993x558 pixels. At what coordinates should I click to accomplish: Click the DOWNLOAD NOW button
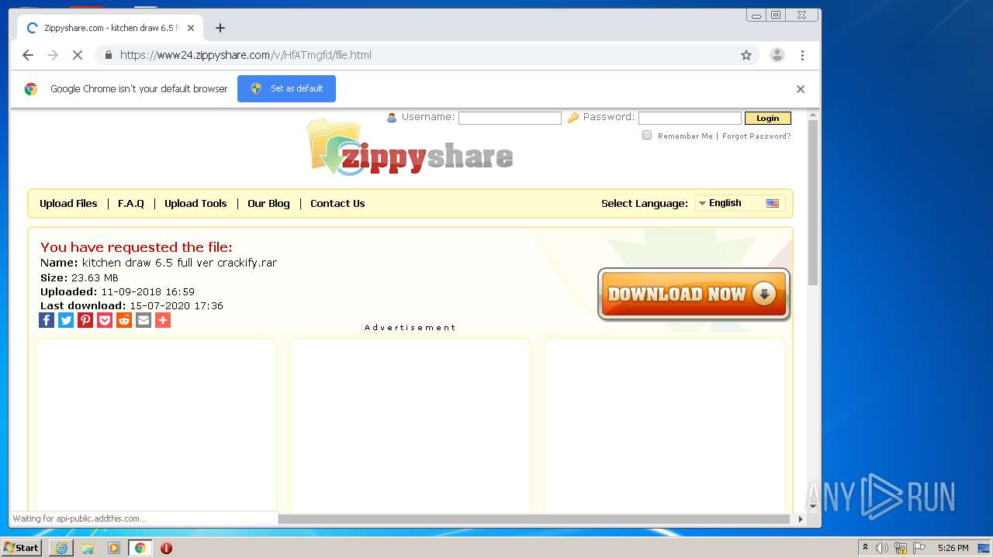coord(694,294)
